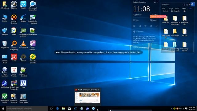Click the Windows Start button
Image resolution: width=197 pixels, height=111 pixels.
pyautogui.click(x=3, y=109)
